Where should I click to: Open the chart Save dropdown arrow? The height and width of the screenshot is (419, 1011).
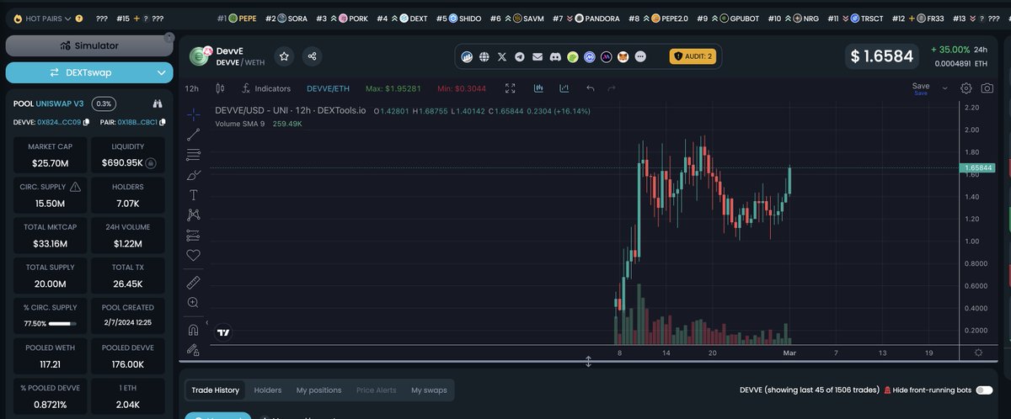click(x=944, y=88)
